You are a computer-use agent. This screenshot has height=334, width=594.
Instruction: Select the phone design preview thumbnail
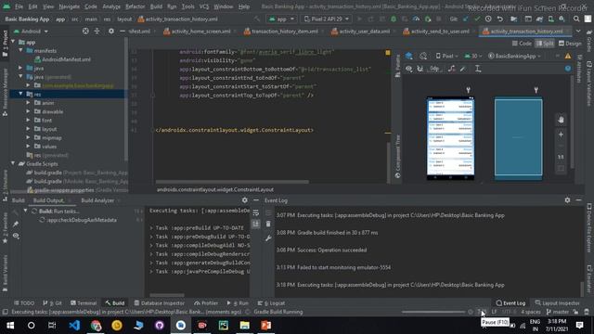(450, 138)
